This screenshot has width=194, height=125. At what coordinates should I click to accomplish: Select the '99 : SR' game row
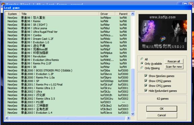68,67
